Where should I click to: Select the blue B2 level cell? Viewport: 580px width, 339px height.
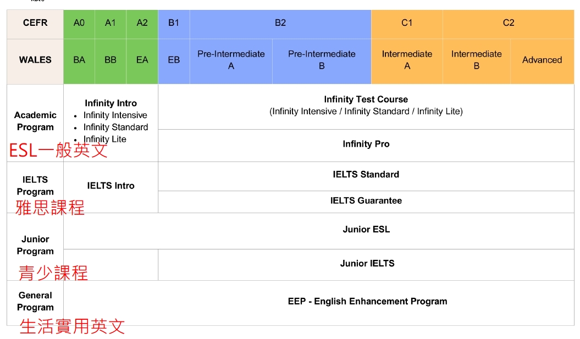click(280, 23)
